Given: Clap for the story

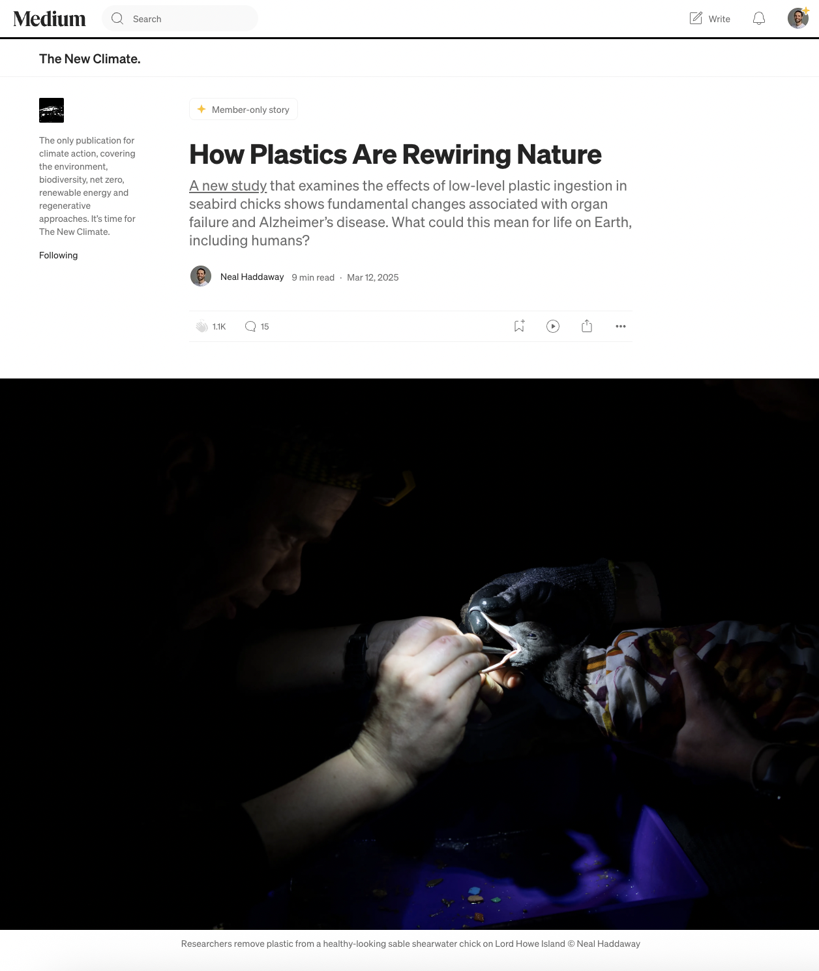Looking at the screenshot, I should [201, 326].
